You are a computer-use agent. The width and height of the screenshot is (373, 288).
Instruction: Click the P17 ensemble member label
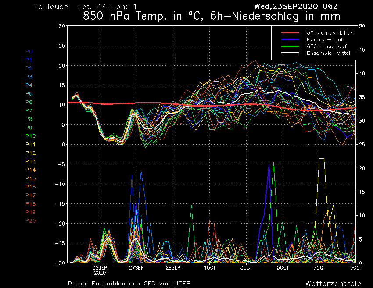[x=30, y=195]
